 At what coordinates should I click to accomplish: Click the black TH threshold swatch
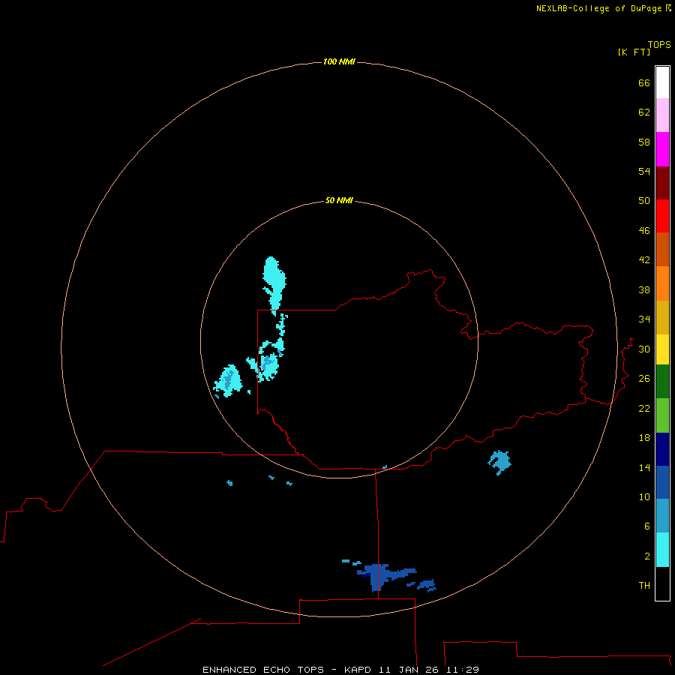(x=662, y=583)
